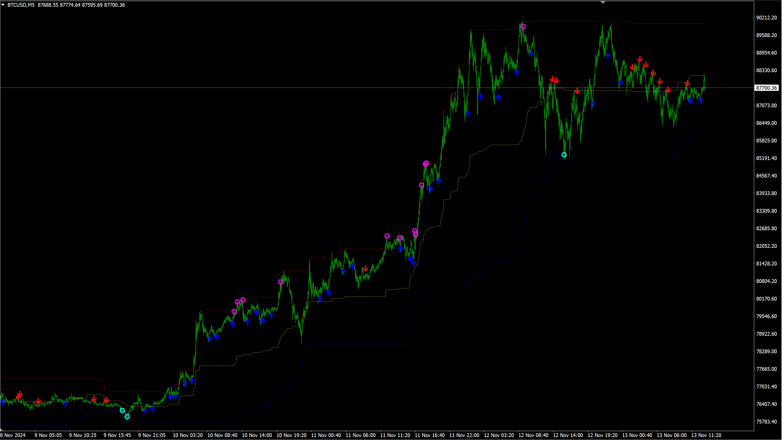Click the 12 Nov 14:00 time label

[568, 435]
